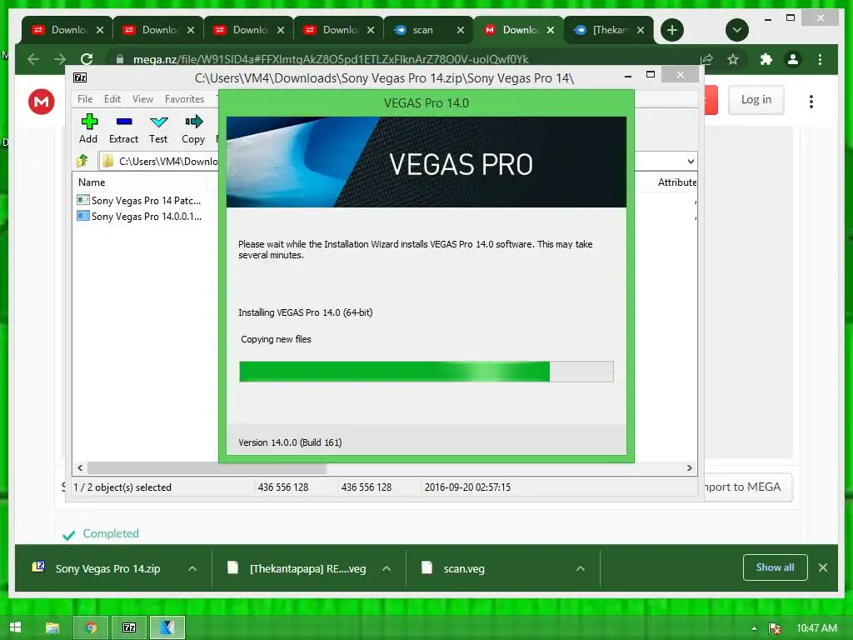The height and width of the screenshot is (640, 853).
Task: Switch to Chrome in the taskbar
Action: [x=91, y=627]
